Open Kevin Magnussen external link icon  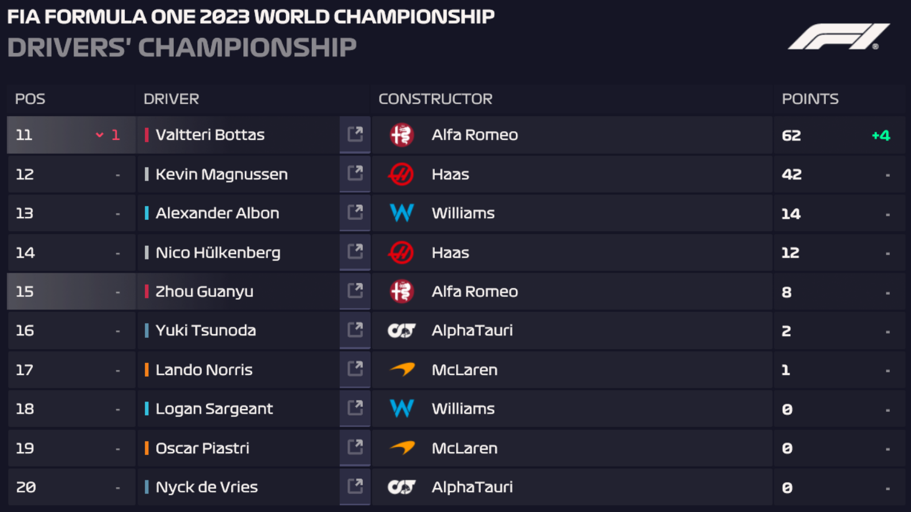pos(355,173)
